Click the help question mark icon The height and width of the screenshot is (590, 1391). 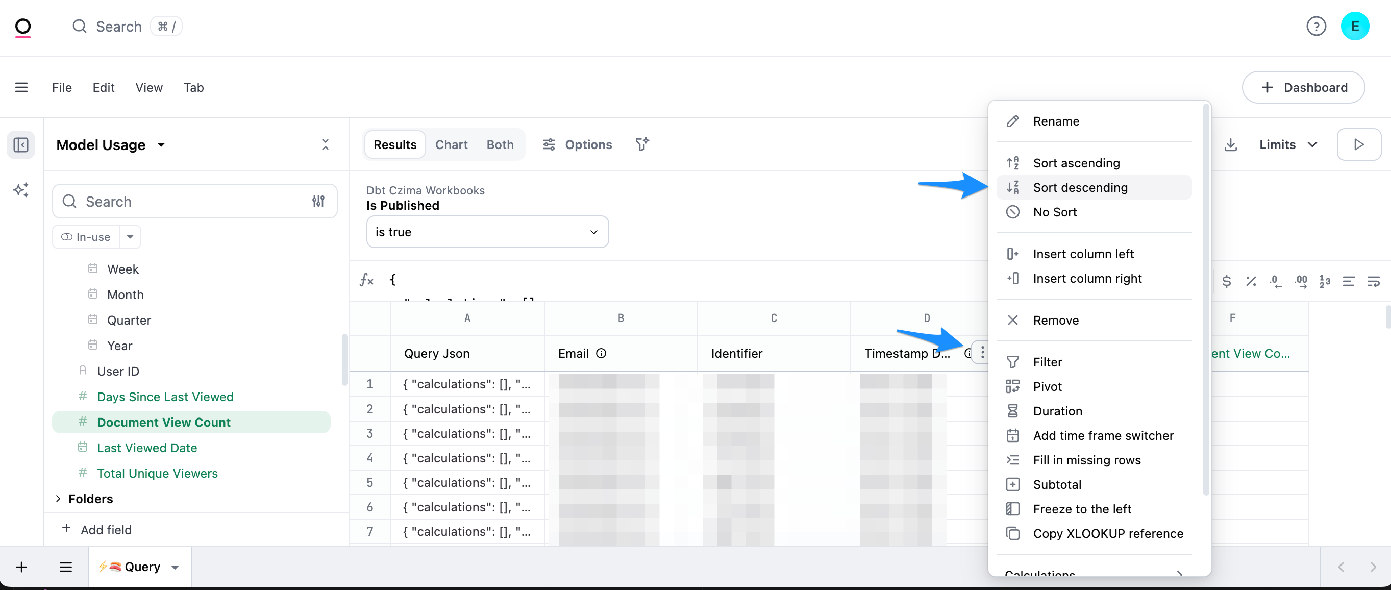tap(1316, 26)
